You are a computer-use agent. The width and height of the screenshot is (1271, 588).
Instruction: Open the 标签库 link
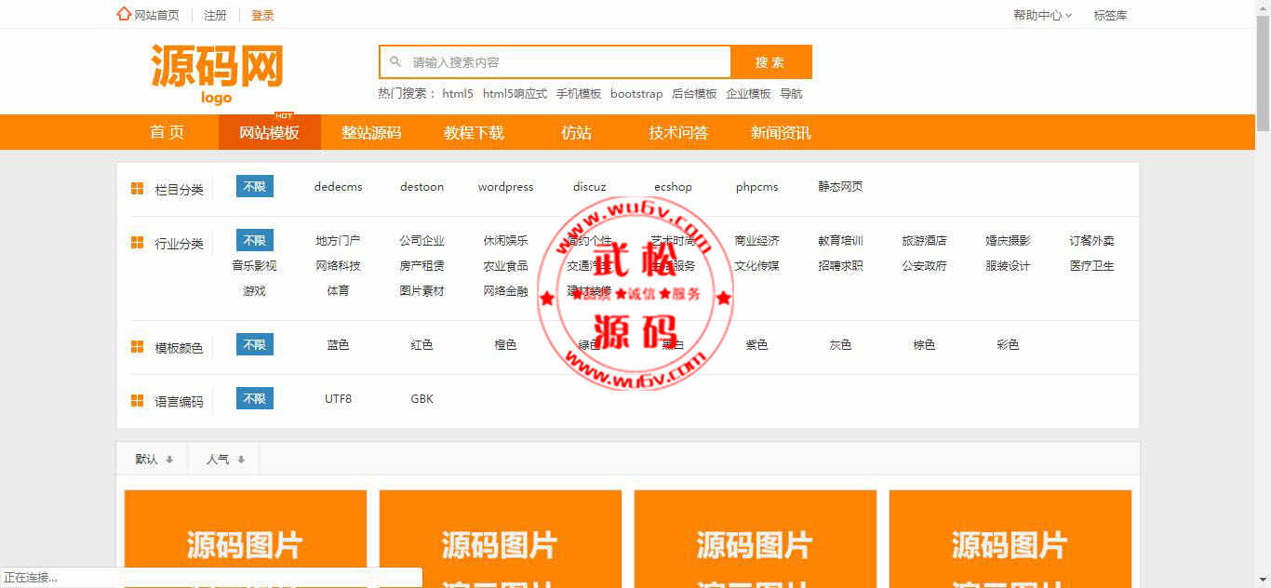[1110, 15]
